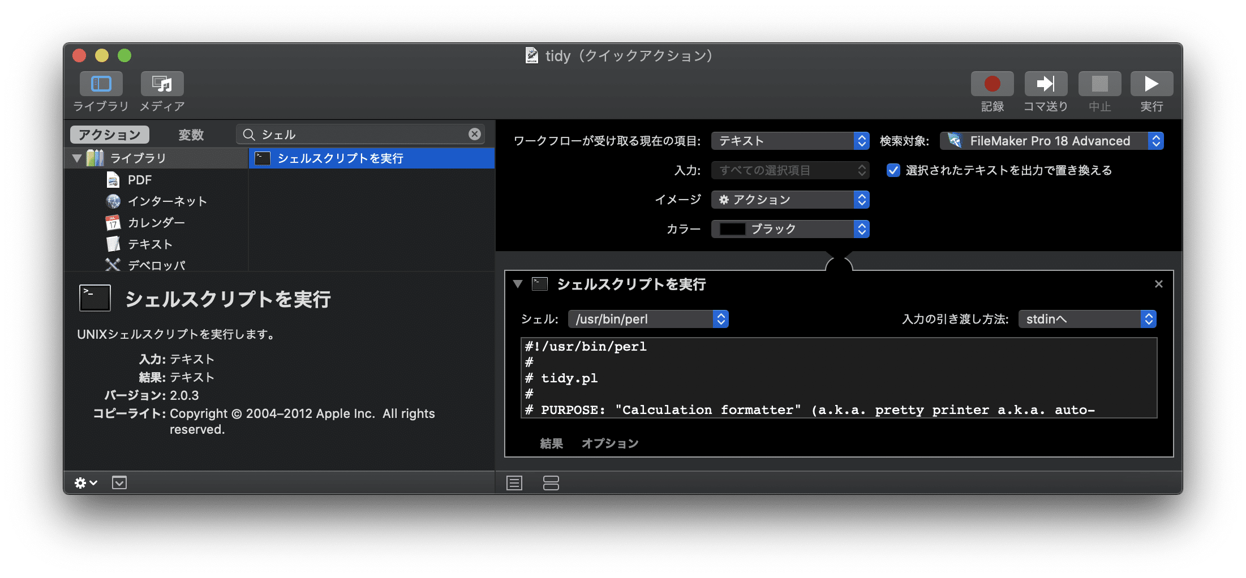The image size is (1246, 578).
Task: Select the アクション tab
Action: tap(109, 134)
